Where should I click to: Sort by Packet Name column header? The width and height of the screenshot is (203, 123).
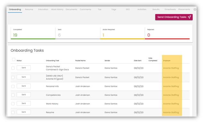pos(80,60)
